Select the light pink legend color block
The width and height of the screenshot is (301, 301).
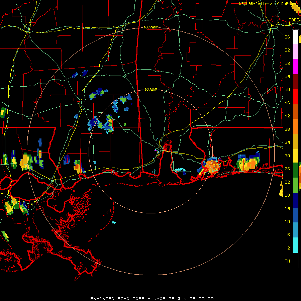295,52
